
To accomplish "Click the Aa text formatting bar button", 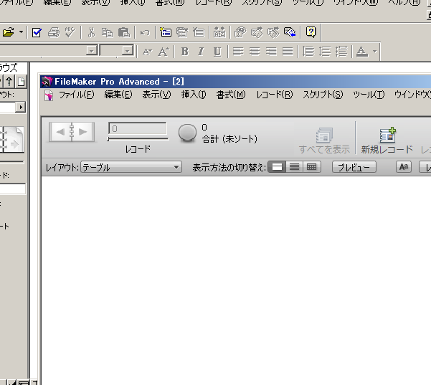I will pyautogui.click(x=404, y=167).
